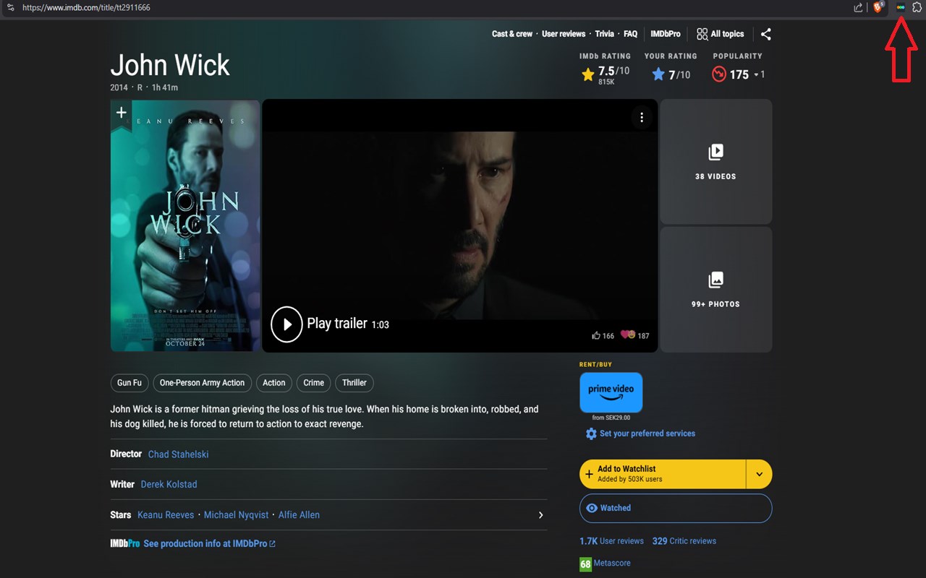Select the Crime genre chip
Screen dimensions: 926x578
313,383
